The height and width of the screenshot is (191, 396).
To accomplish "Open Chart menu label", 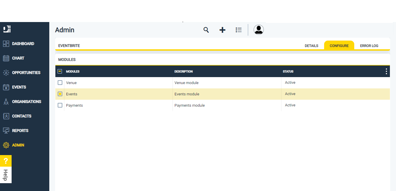I will [18, 58].
